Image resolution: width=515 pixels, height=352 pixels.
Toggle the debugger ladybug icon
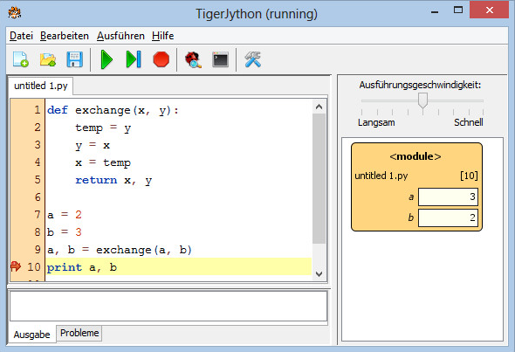click(193, 59)
